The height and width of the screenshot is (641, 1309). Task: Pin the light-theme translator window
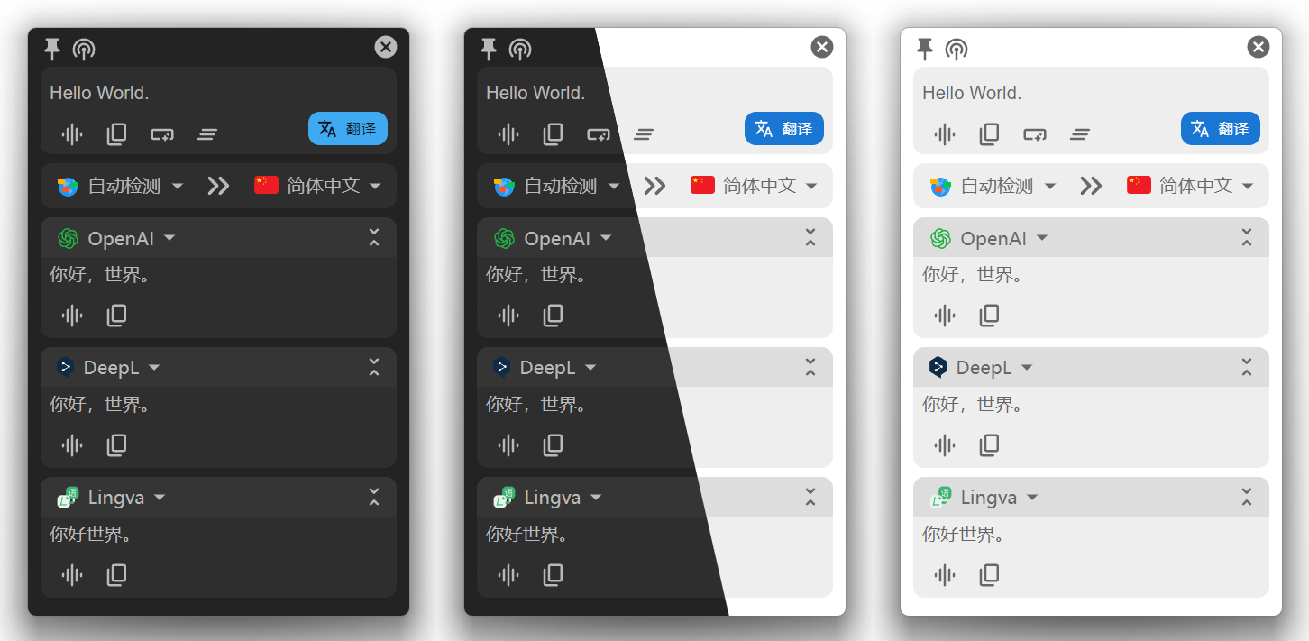[925, 49]
